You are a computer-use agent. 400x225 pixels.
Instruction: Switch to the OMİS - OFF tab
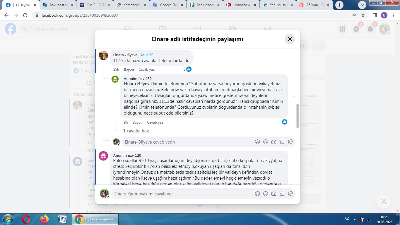pyautogui.click(x=95, y=5)
